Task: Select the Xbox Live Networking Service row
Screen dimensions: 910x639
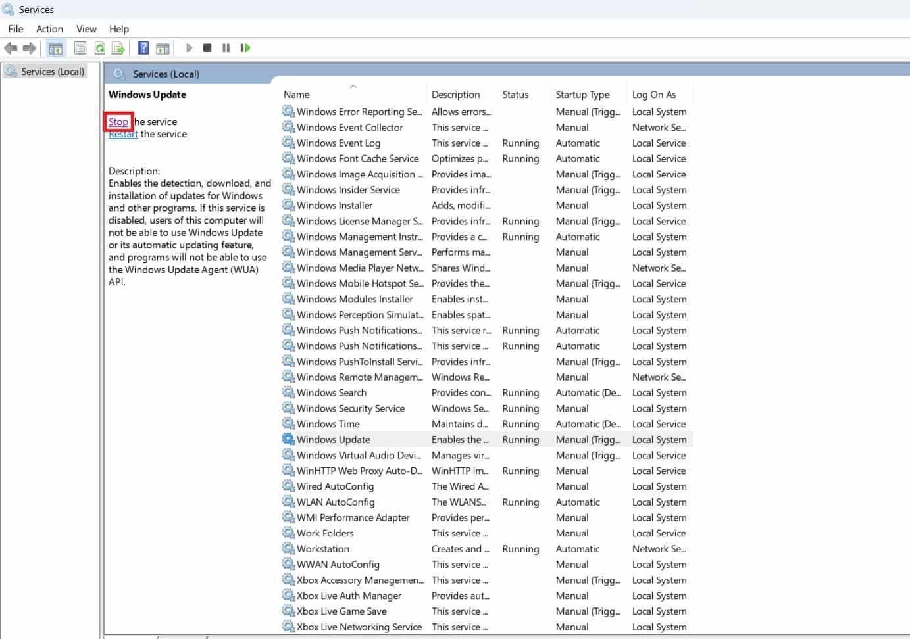Action: click(487, 627)
